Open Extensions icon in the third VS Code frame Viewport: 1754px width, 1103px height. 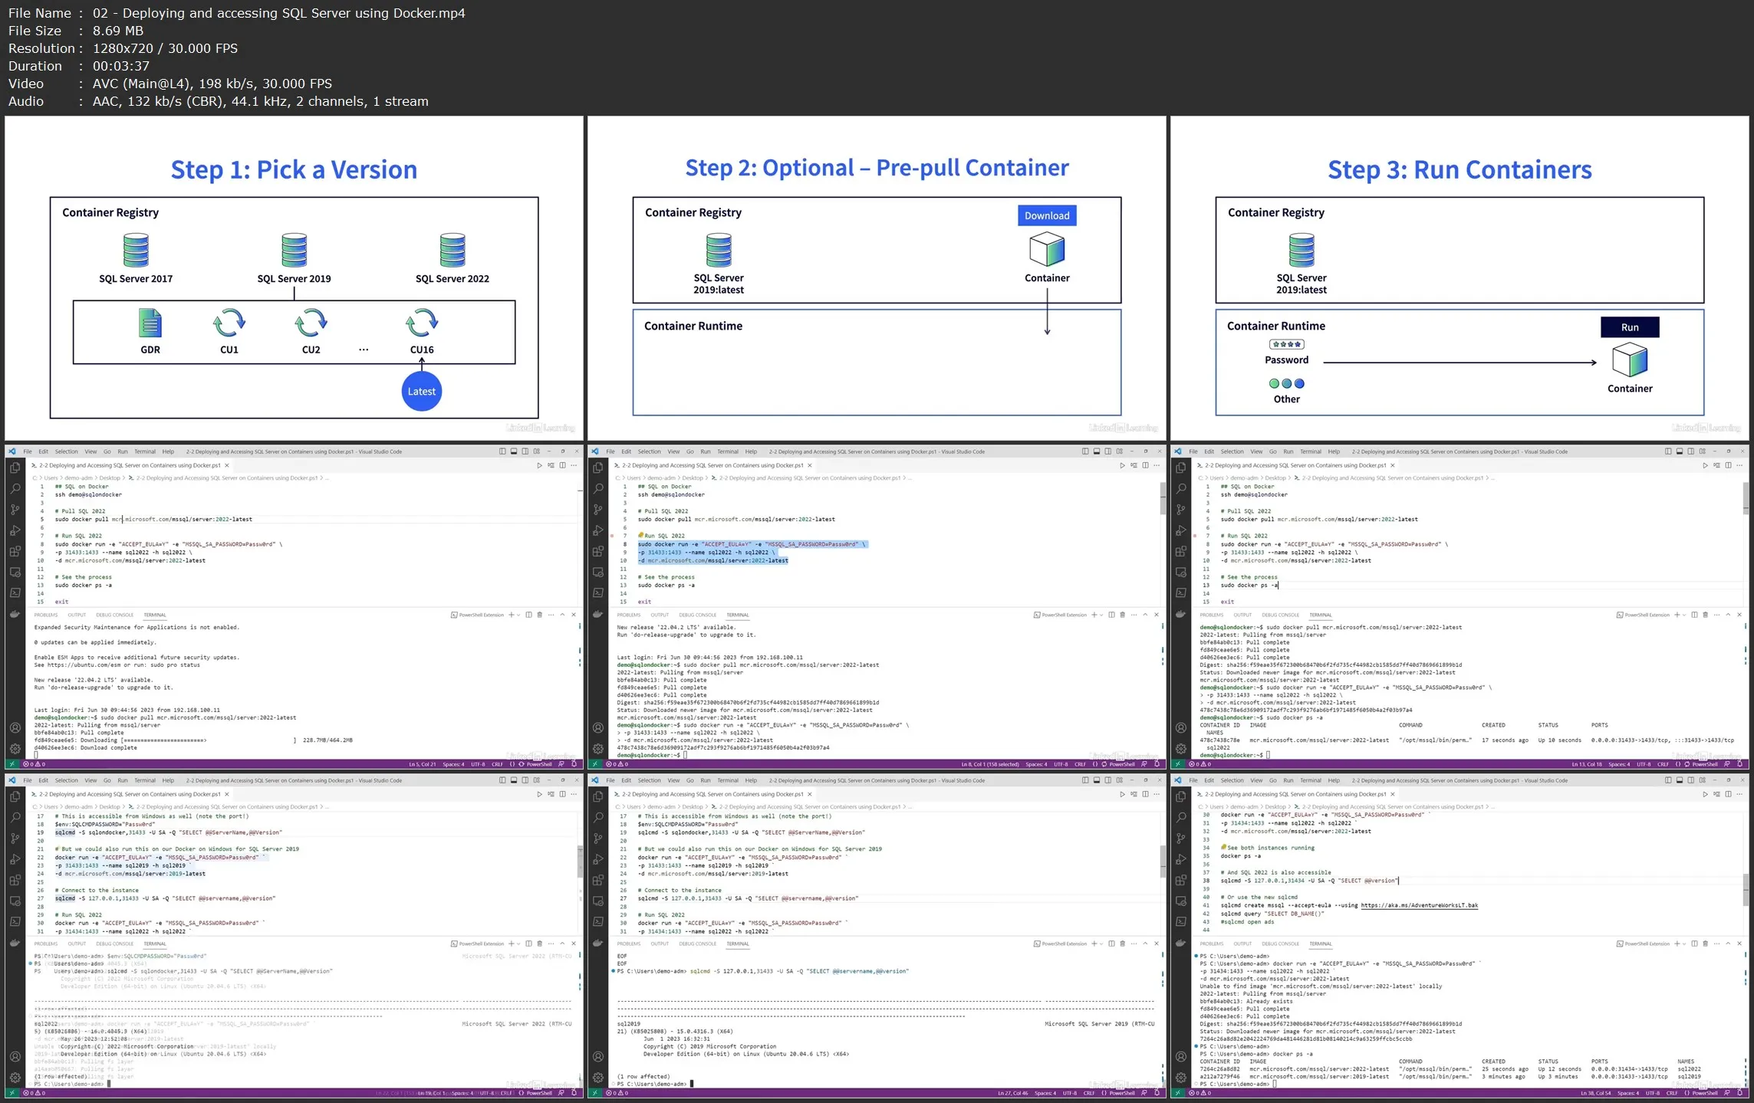1180,550
